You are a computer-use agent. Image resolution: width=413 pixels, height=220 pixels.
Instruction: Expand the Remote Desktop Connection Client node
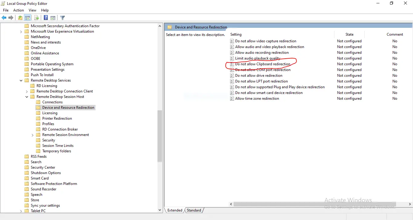27,91
